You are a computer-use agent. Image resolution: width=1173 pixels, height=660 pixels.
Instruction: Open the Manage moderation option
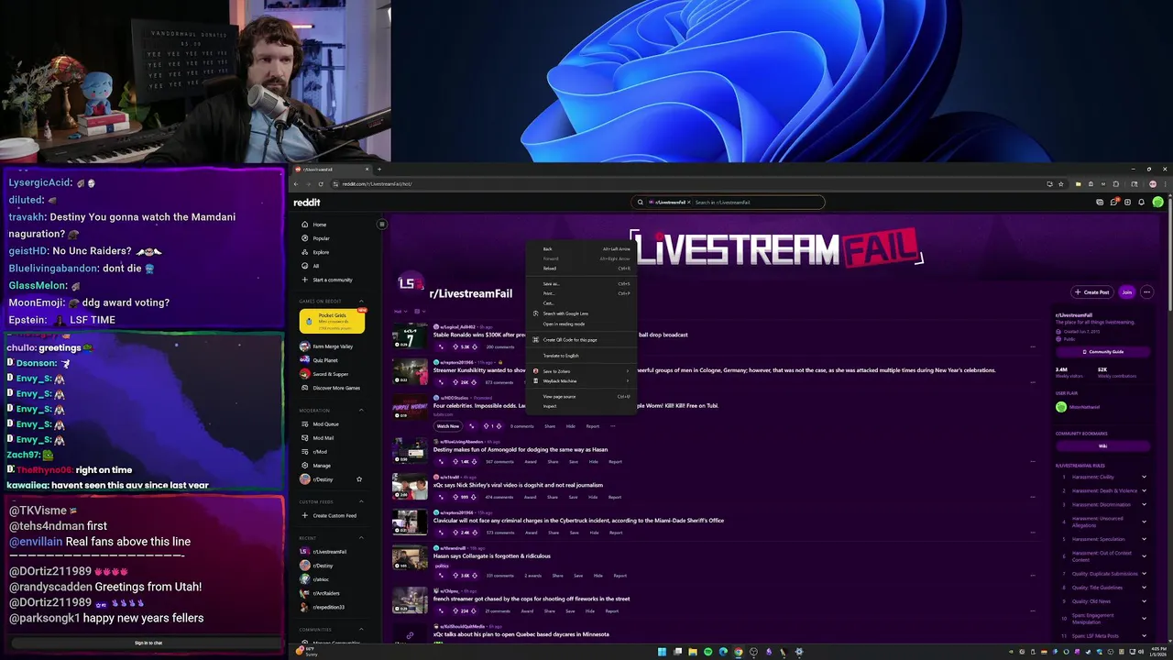pos(330,466)
